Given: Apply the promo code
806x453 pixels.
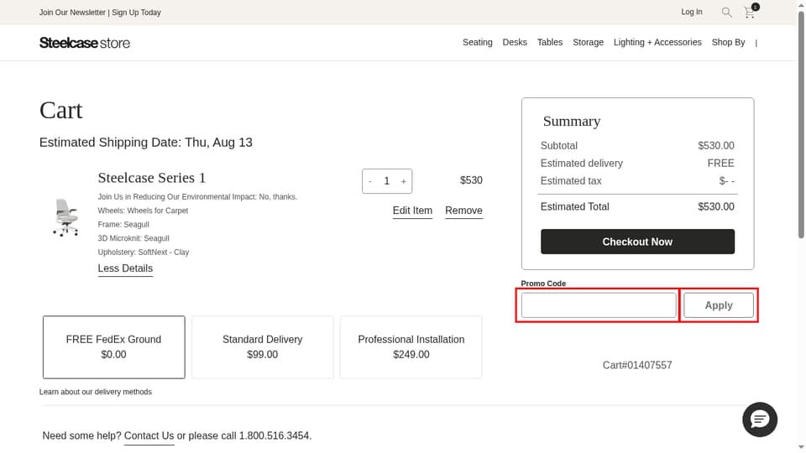Looking at the screenshot, I should (718, 305).
